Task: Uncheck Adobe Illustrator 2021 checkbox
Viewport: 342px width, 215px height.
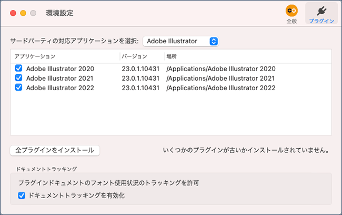Action: pos(18,78)
